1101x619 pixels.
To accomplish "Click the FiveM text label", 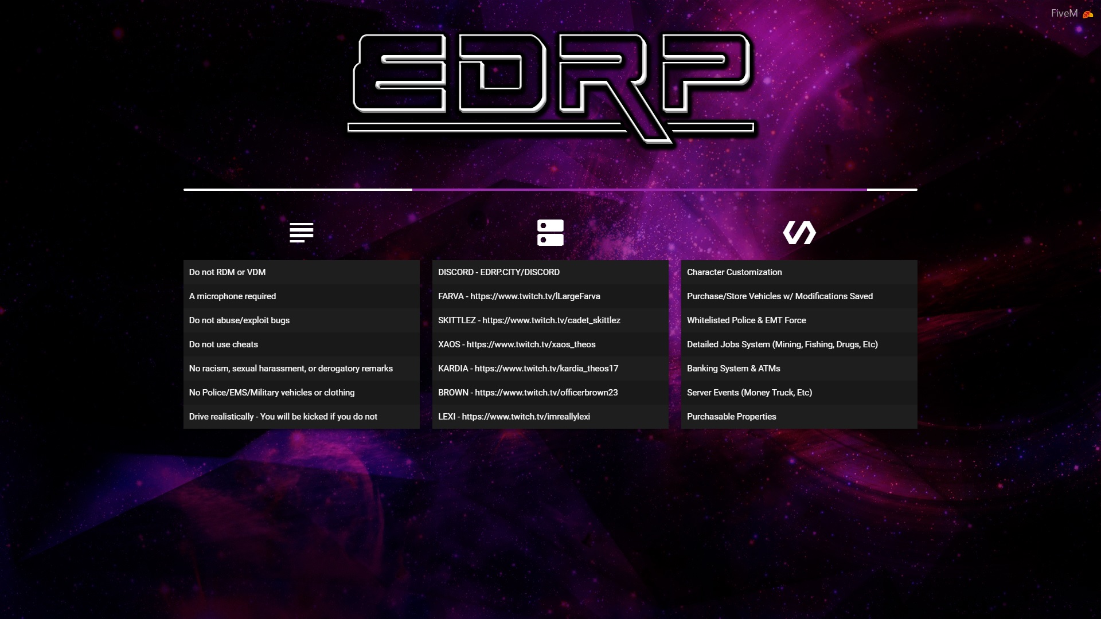I will coord(1064,13).
